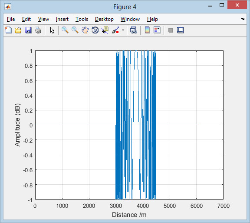Print the figure using the printer icon
This screenshot has height=223, width=250.
tap(38, 30)
